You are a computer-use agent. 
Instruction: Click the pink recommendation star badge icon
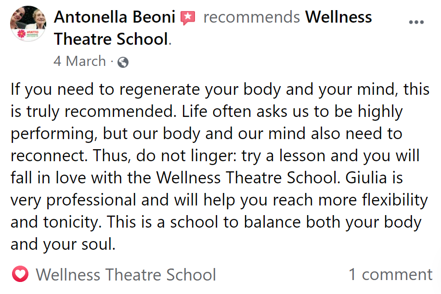188,18
